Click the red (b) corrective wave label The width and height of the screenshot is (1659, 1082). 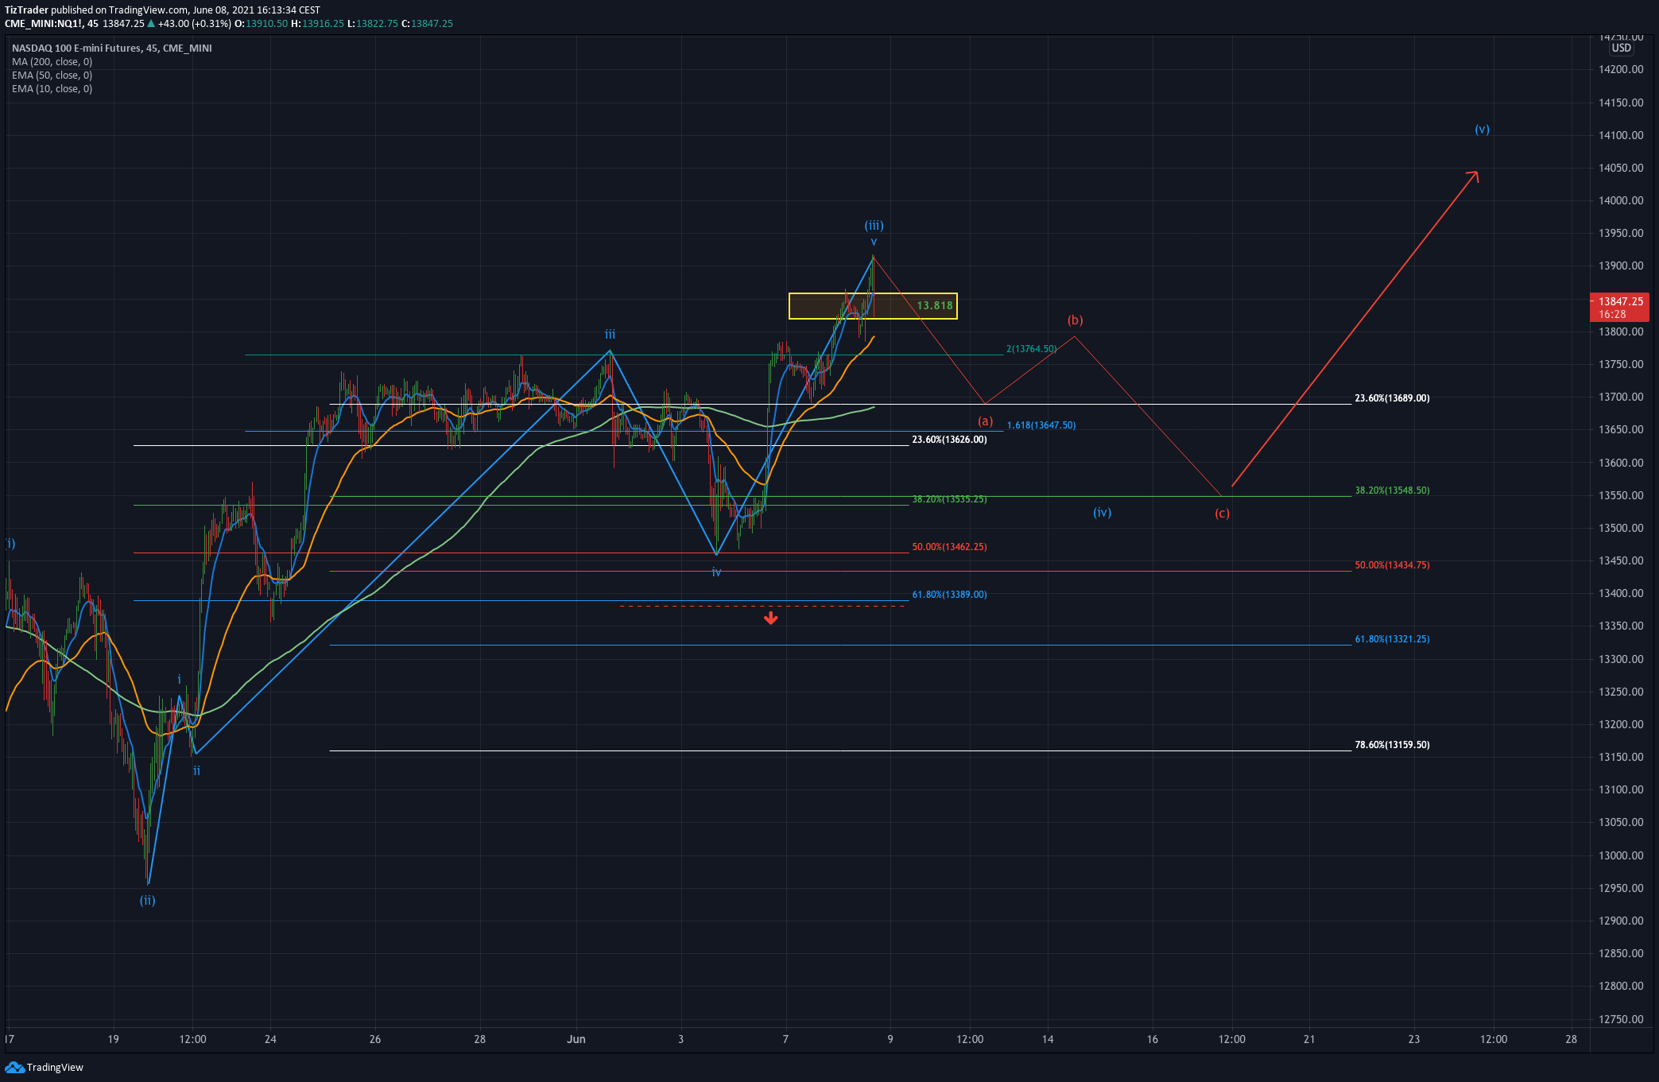tap(1075, 320)
